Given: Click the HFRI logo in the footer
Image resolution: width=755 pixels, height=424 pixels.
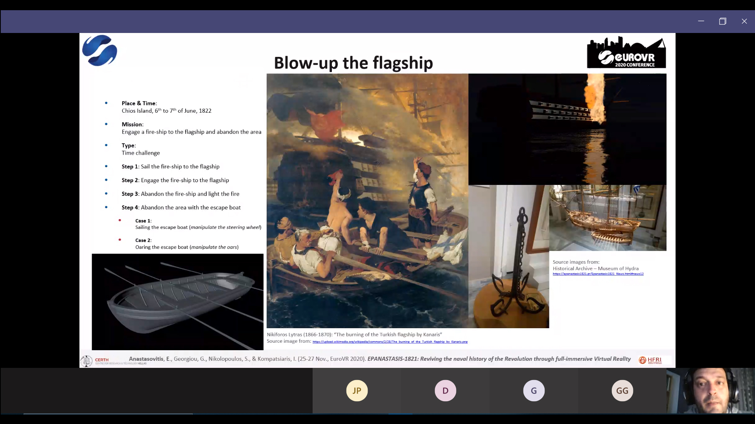Looking at the screenshot, I should tap(650, 360).
